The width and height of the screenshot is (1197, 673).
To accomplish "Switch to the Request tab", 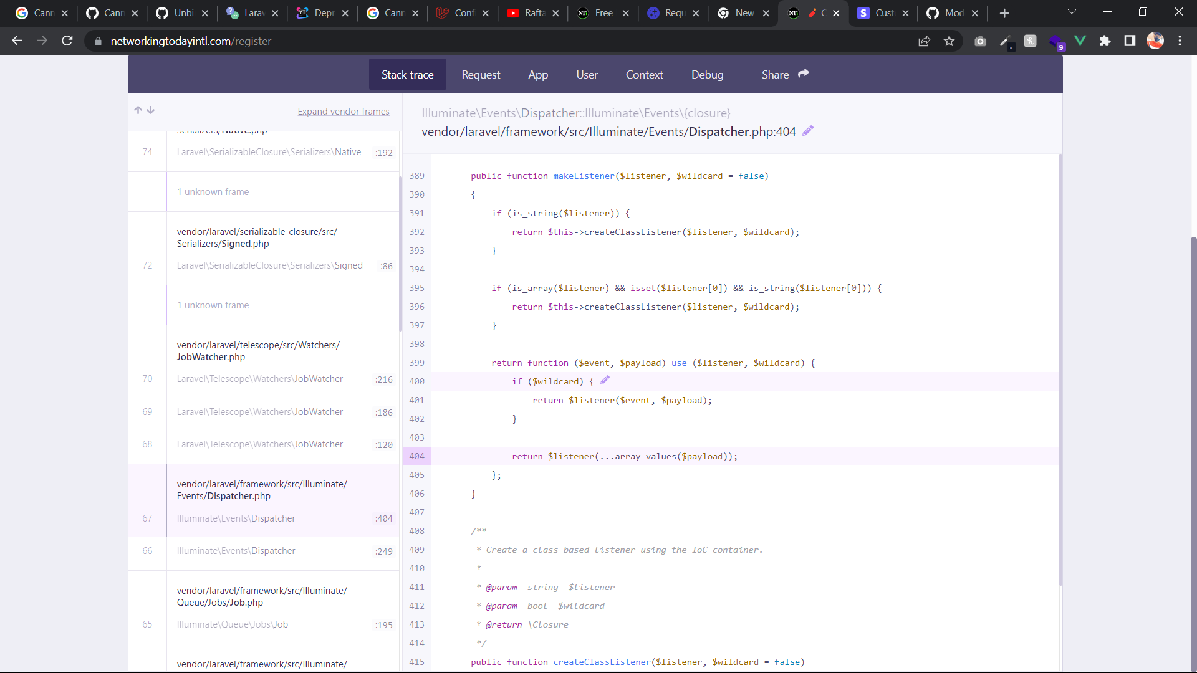I will click(481, 74).
